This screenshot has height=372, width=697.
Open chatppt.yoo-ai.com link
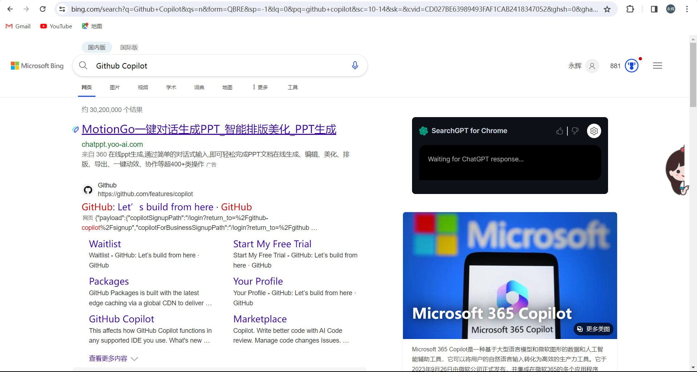pyautogui.click(x=112, y=144)
